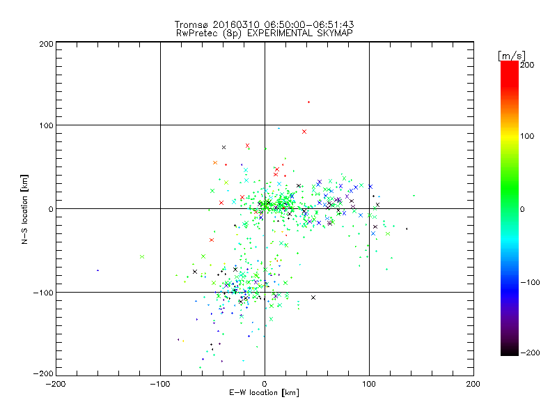
Task: Click the x-axis tick label "-100"
Action: click(160, 384)
